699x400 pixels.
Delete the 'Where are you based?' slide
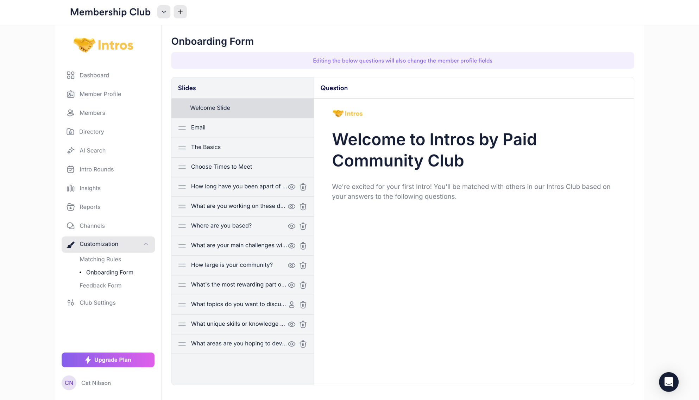click(303, 226)
